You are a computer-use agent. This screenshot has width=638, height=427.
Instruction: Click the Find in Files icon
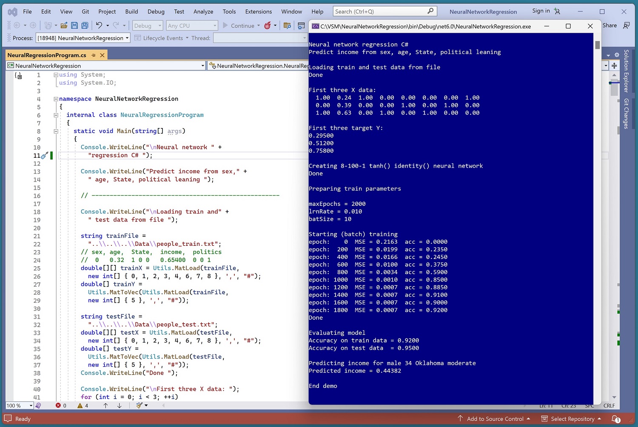point(287,26)
